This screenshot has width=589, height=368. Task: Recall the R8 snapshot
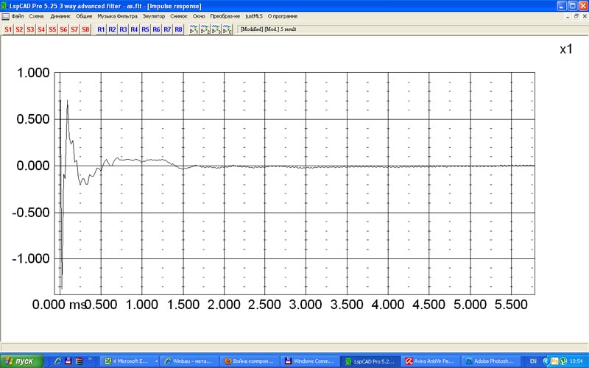coord(178,29)
